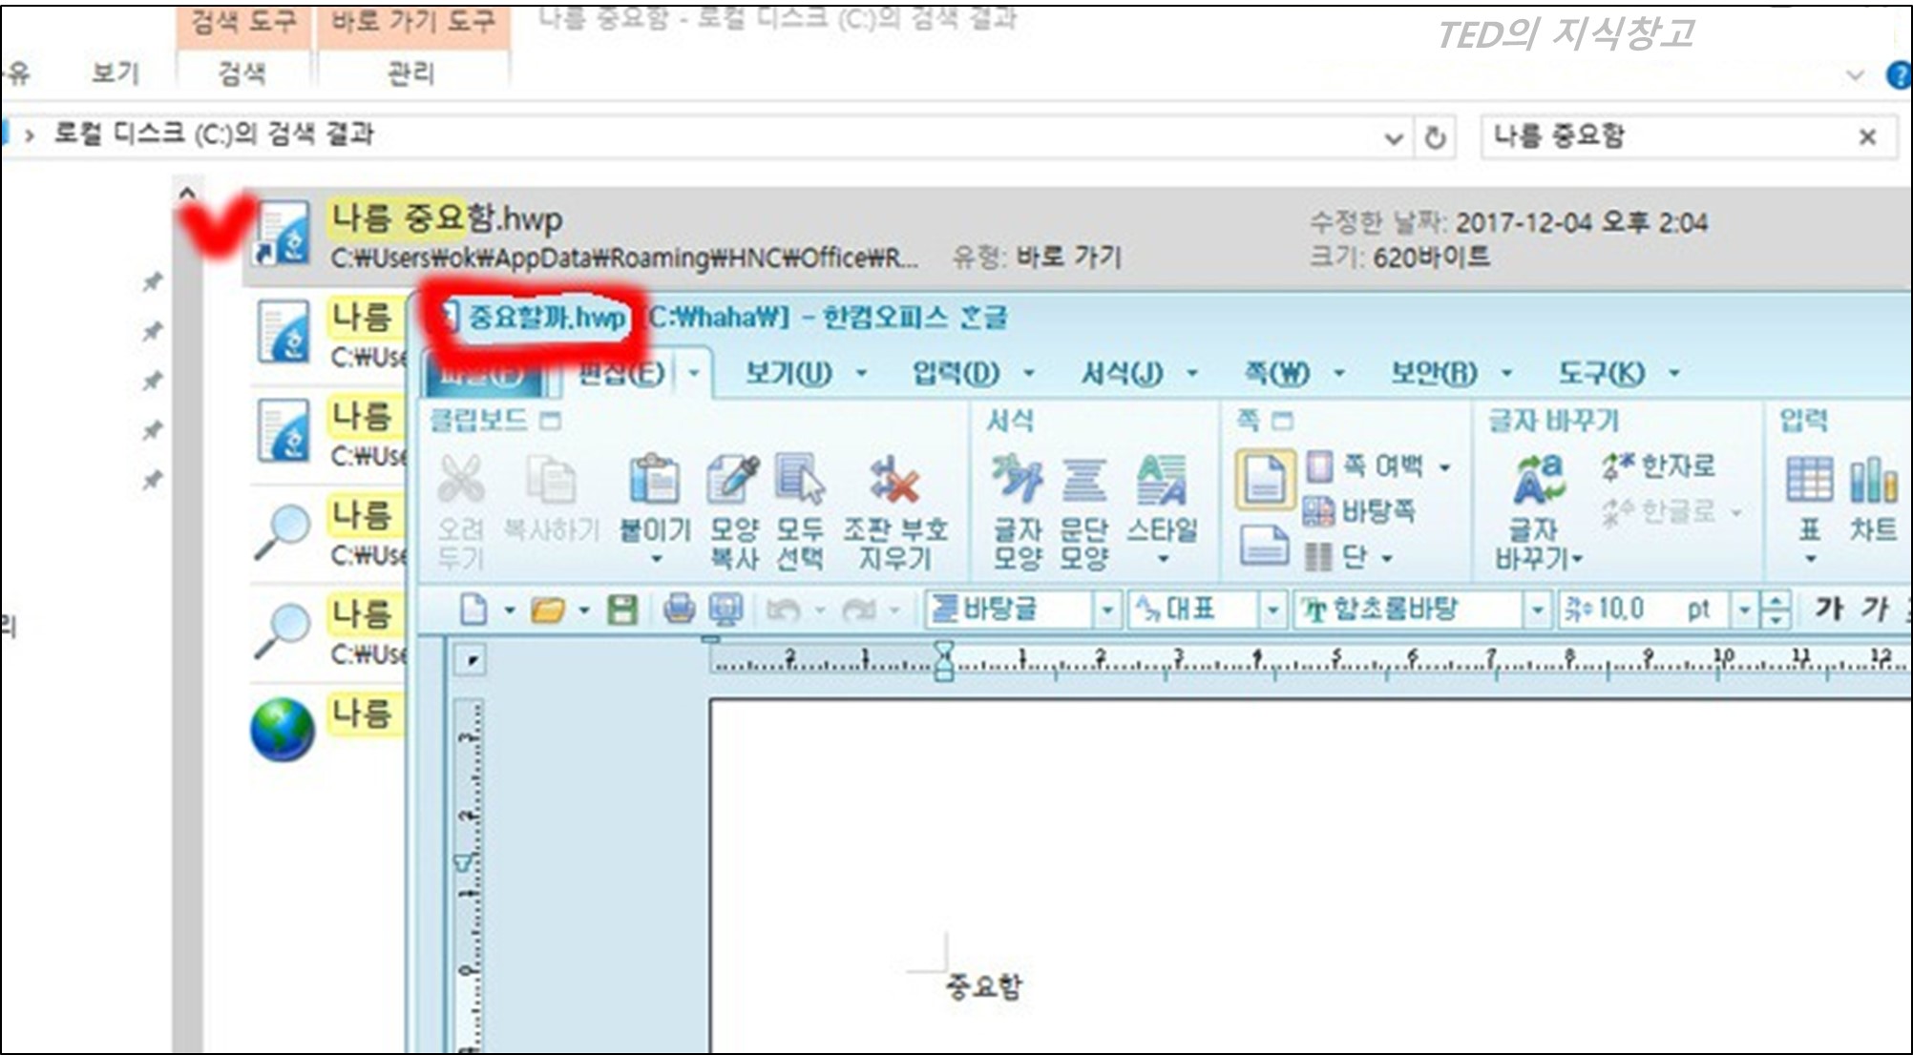The width and height of the screenshot is (1913, 1055).
Task: Click the print icon in toolbar
Action: click(x=679, y=609)
